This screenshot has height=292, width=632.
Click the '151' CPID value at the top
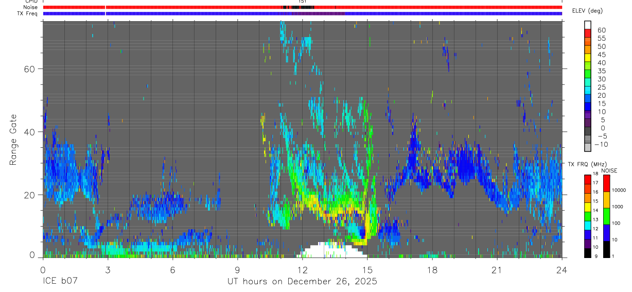(x=303, y=2)
